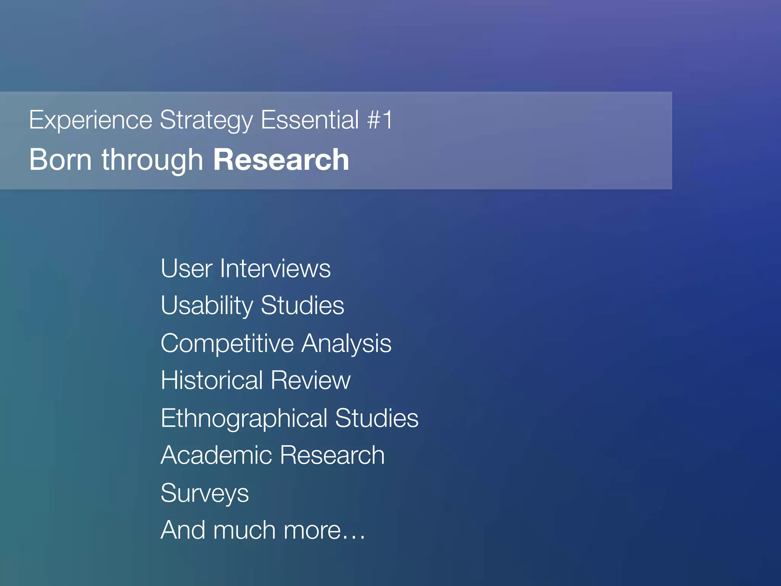The height and width of the screenshot is (586, 781).
Task: Click the 'Ethnographical Studies' line
Action: pyautogui.click(x=290, y=418)
